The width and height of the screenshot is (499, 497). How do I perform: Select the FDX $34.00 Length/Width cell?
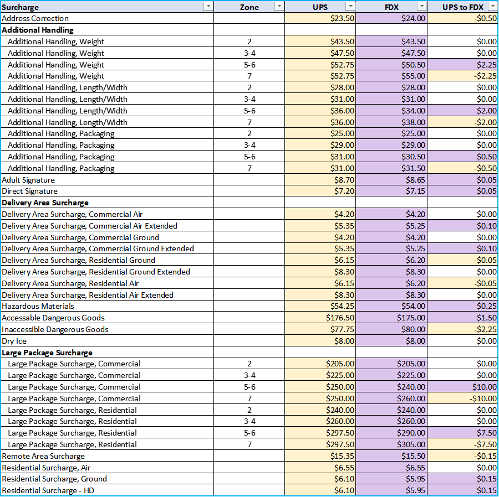(391, 111)
